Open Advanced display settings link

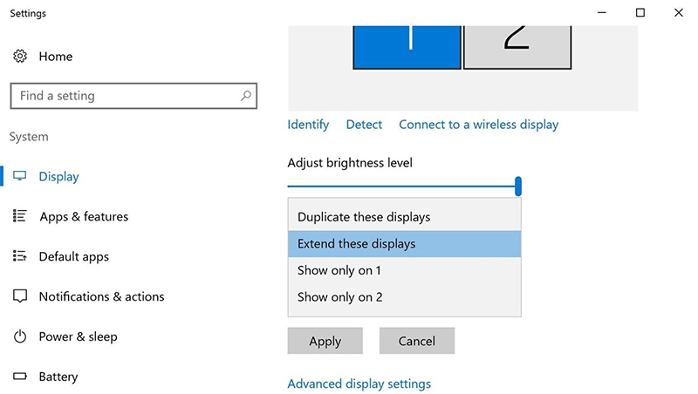[x=359, y=384]
